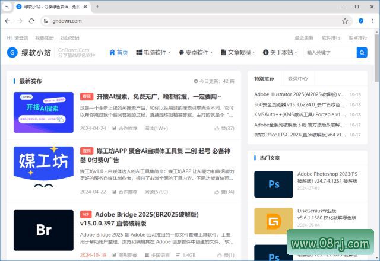
Task: Open 360 browser v15.3.6224.0 link
Action: [x=299, y=104]
